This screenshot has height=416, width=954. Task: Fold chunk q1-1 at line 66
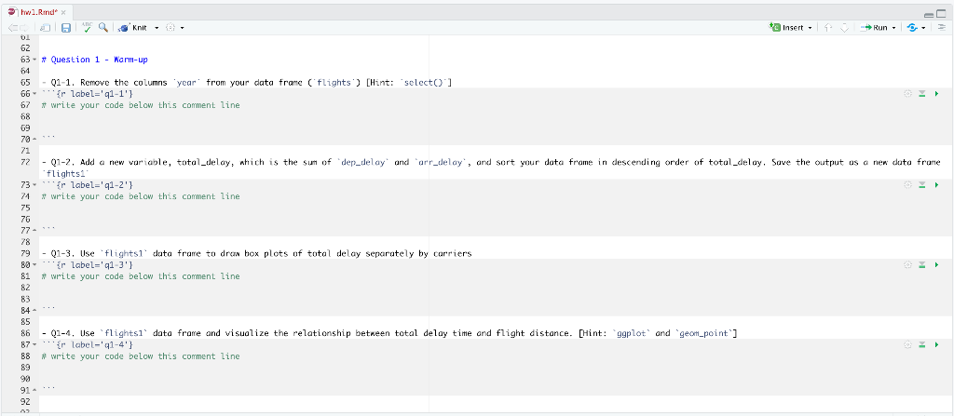[33, 94]
